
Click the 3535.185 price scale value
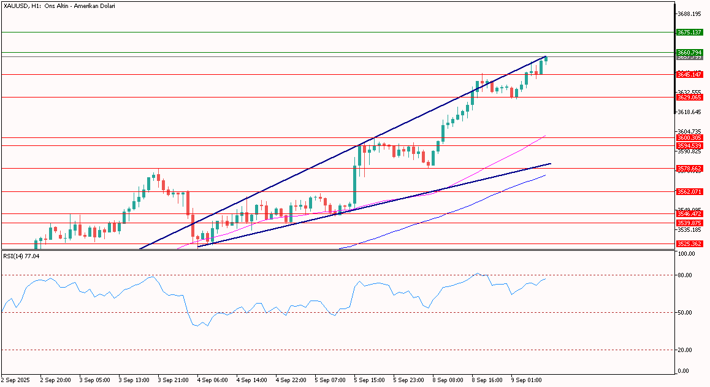(x=689, y=230)
